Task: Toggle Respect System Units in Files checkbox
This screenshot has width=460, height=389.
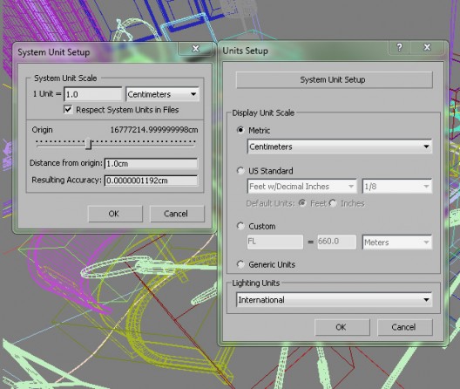Action: pyautogui.click(x=68, y=110)
